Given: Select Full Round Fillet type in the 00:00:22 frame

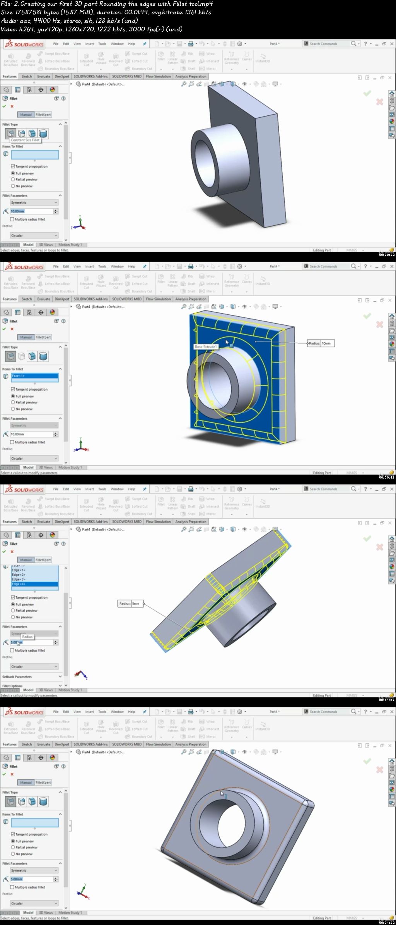Looking at the screenshot, I should tap(43, 134).
